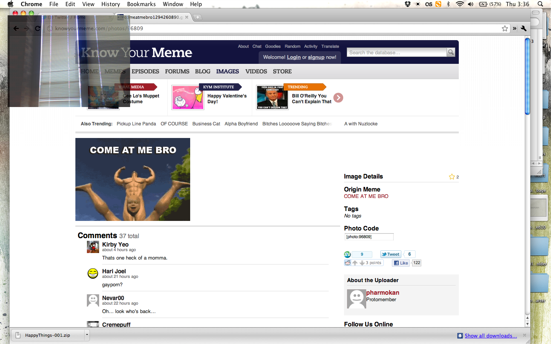551x344 pixels.
Task: Open dropdown arrow for HappyThings-001.zip download
Action: [87, 335]
